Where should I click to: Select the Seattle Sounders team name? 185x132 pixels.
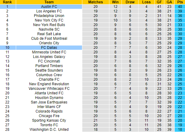[x=49, y=70]
